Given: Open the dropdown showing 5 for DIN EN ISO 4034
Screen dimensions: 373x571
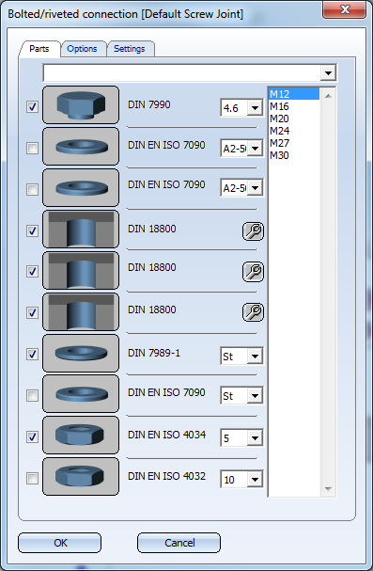Looking at the screenshot, I should (255, 438).
